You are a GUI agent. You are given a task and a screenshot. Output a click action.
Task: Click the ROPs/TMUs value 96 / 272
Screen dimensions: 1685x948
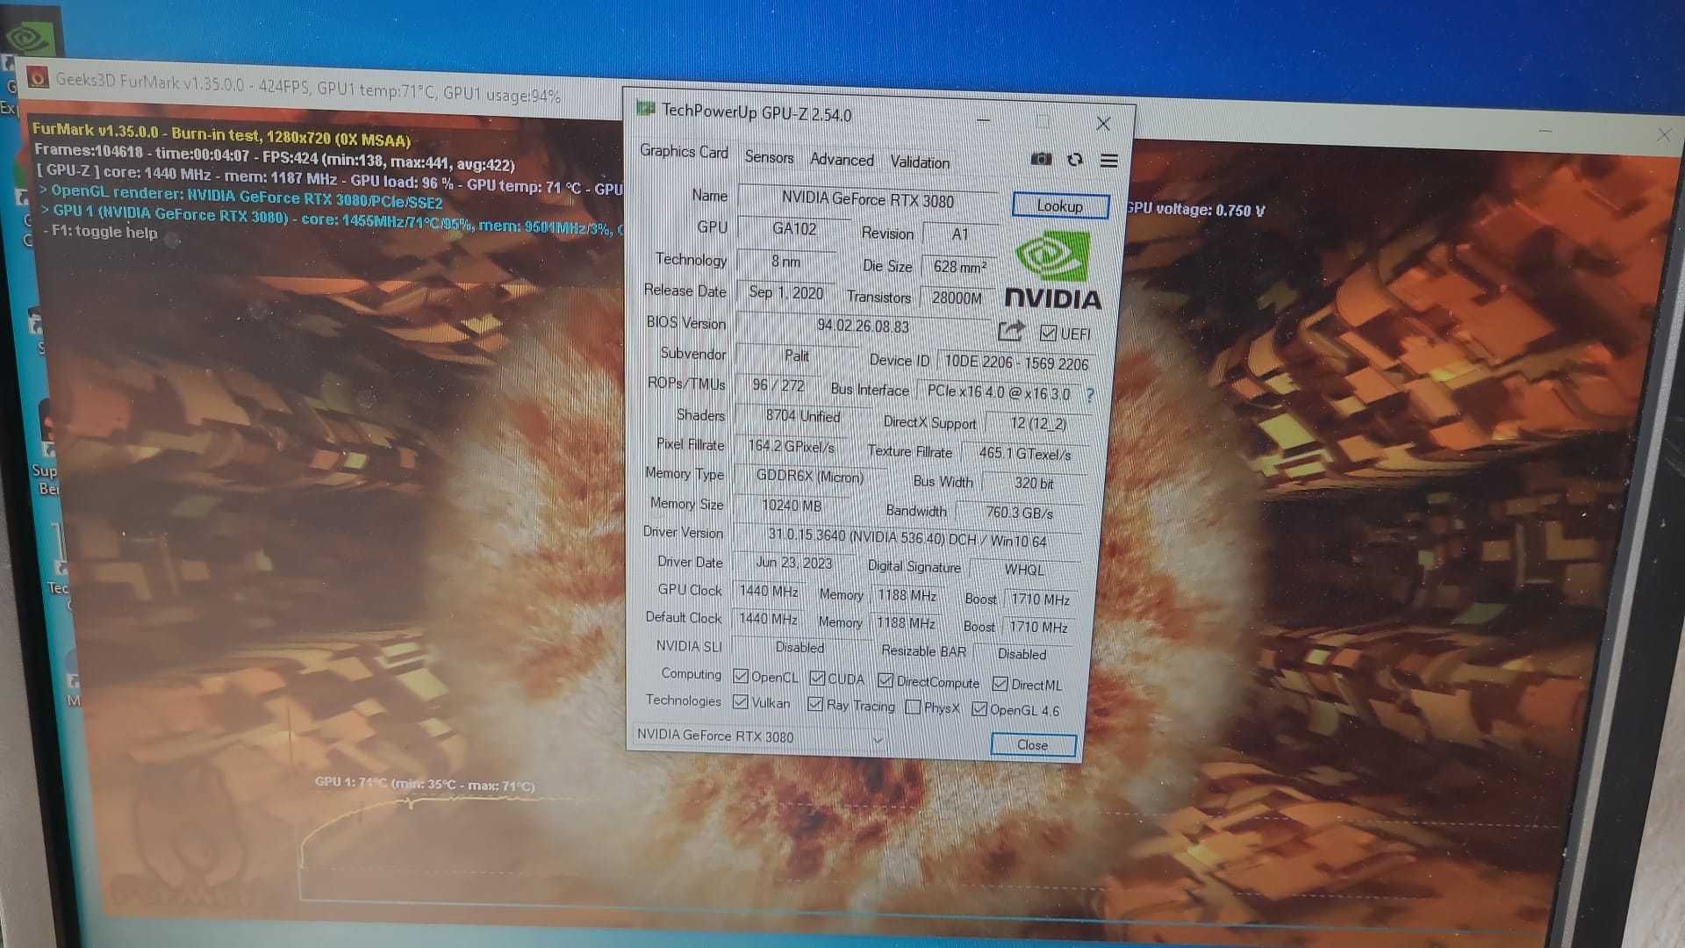coord(778,384)
